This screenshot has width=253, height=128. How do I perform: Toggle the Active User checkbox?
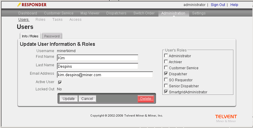[x=60, y=82]
